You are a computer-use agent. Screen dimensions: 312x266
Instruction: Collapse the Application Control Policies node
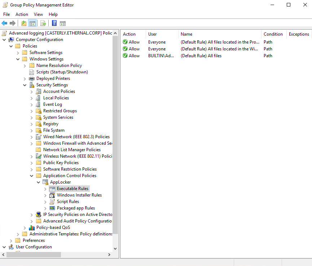click(32, 176)
